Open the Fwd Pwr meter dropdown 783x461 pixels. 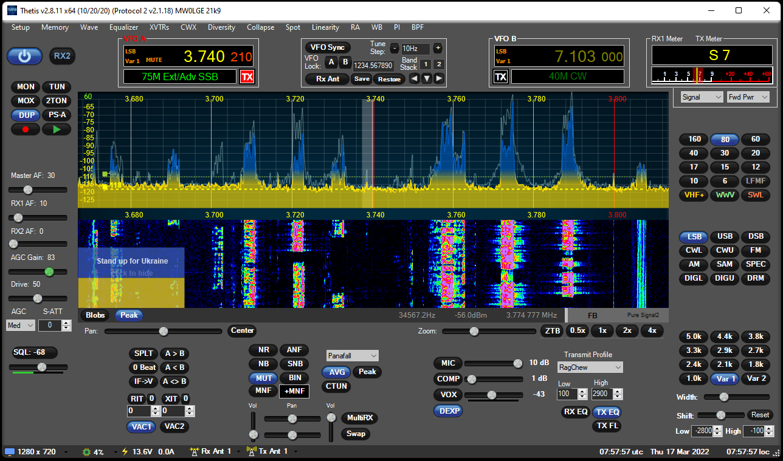tap(748, 97)
